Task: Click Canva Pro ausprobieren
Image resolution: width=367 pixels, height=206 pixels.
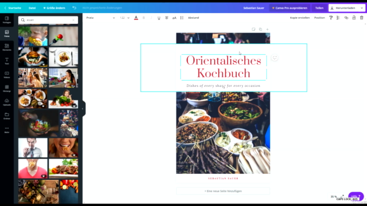Action: (x=290, y=8)
